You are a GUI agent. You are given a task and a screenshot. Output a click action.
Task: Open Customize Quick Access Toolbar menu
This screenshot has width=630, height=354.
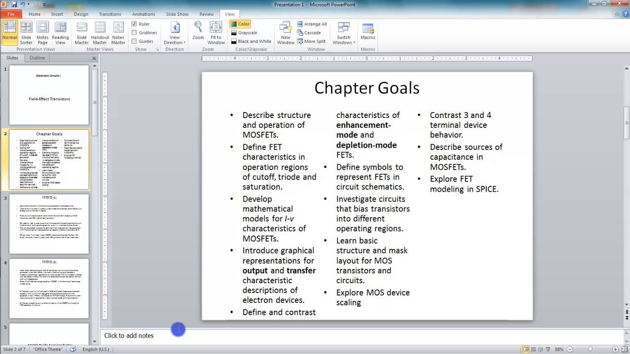[44, 4]
